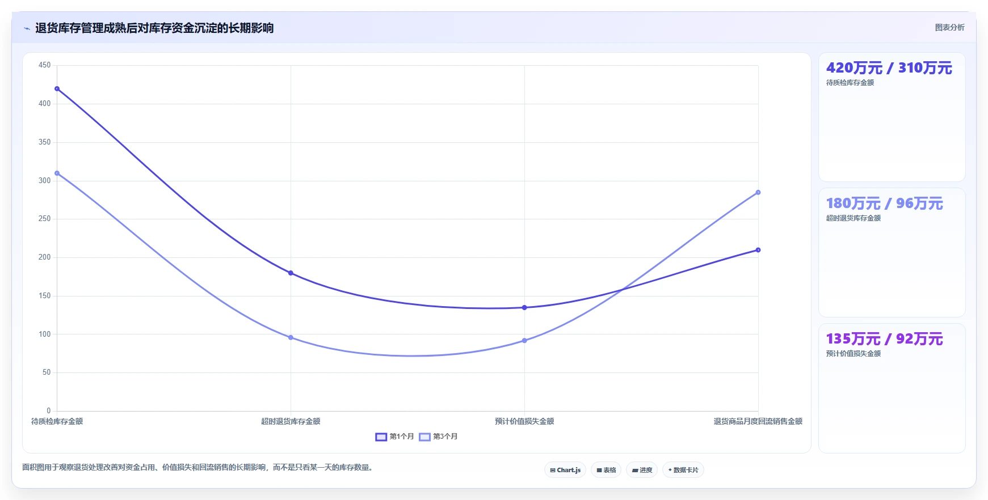
Task: Click 第3个月 data point at 310
Action: click(57, 173)
